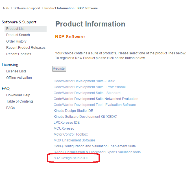This screenshot has width=194, height=173.
Task: Open CodeWarrior Development Suite - Professional
Action: [90, 87]
